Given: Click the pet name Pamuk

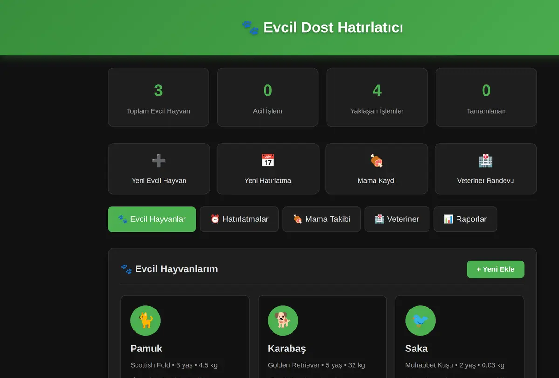Looking at the screenshot, I should coord(146,349).
